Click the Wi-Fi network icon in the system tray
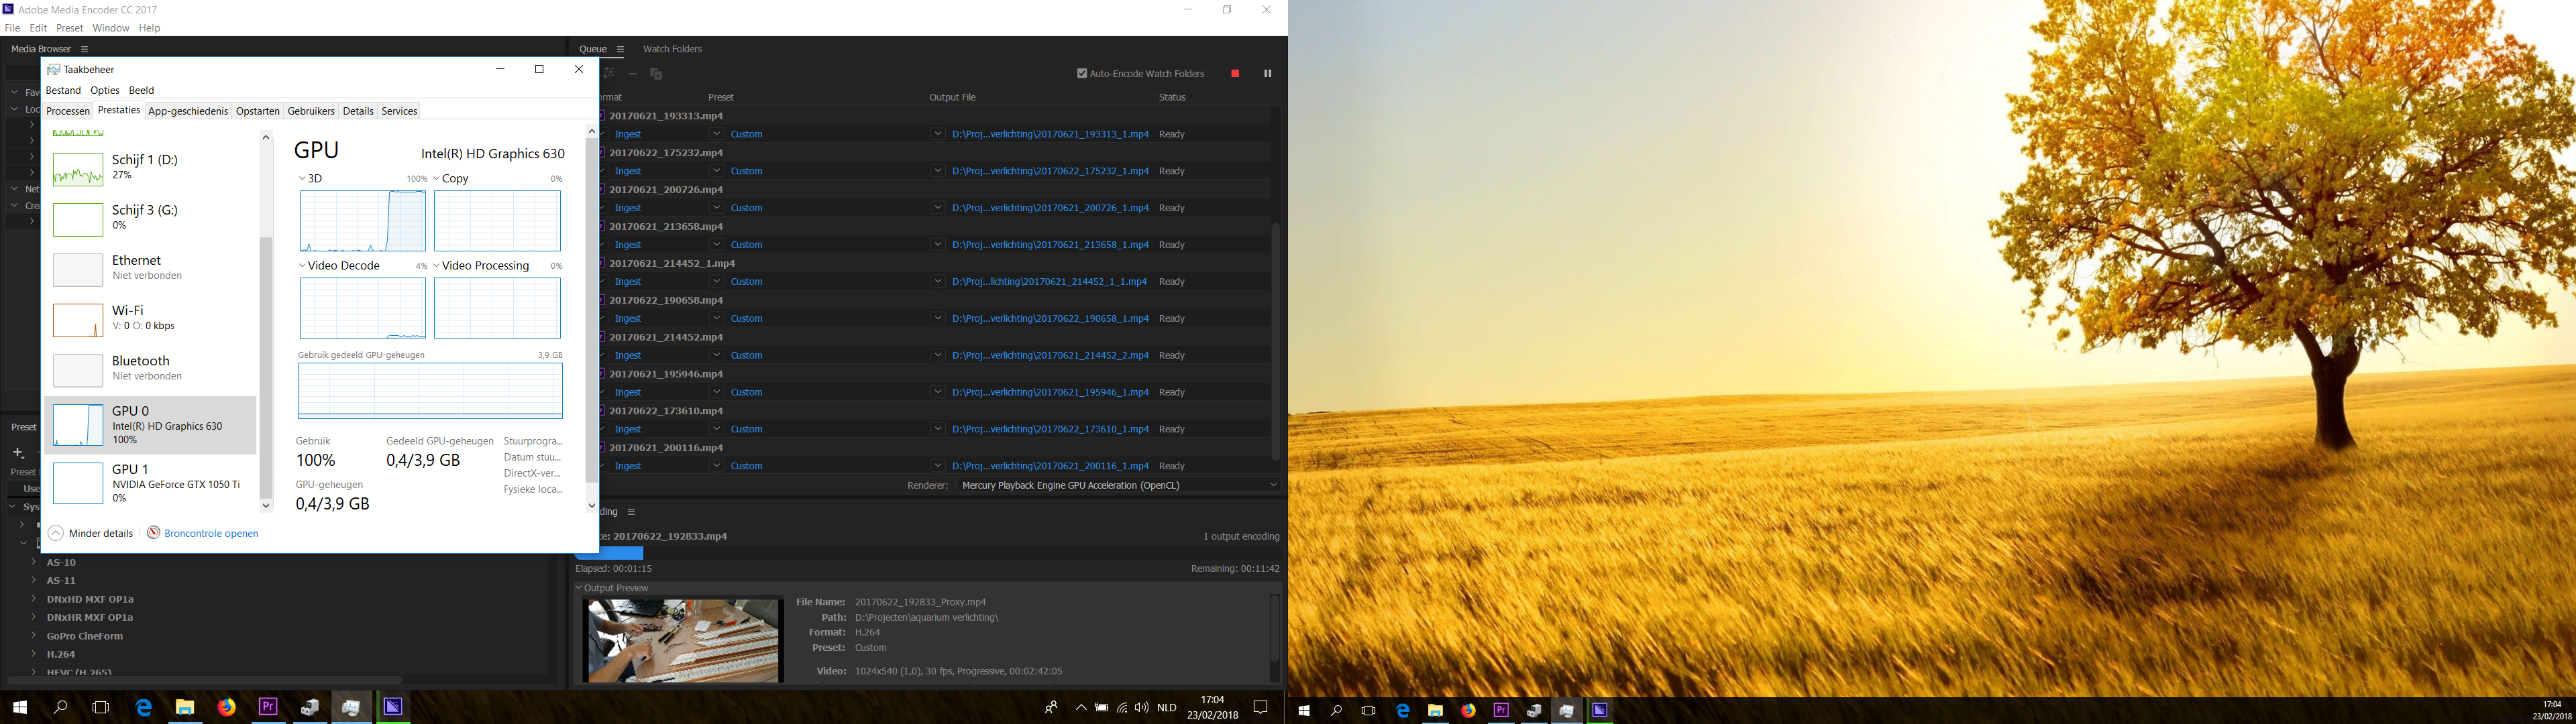This screenshot has width=2576, height=724. coord(1122,707)
